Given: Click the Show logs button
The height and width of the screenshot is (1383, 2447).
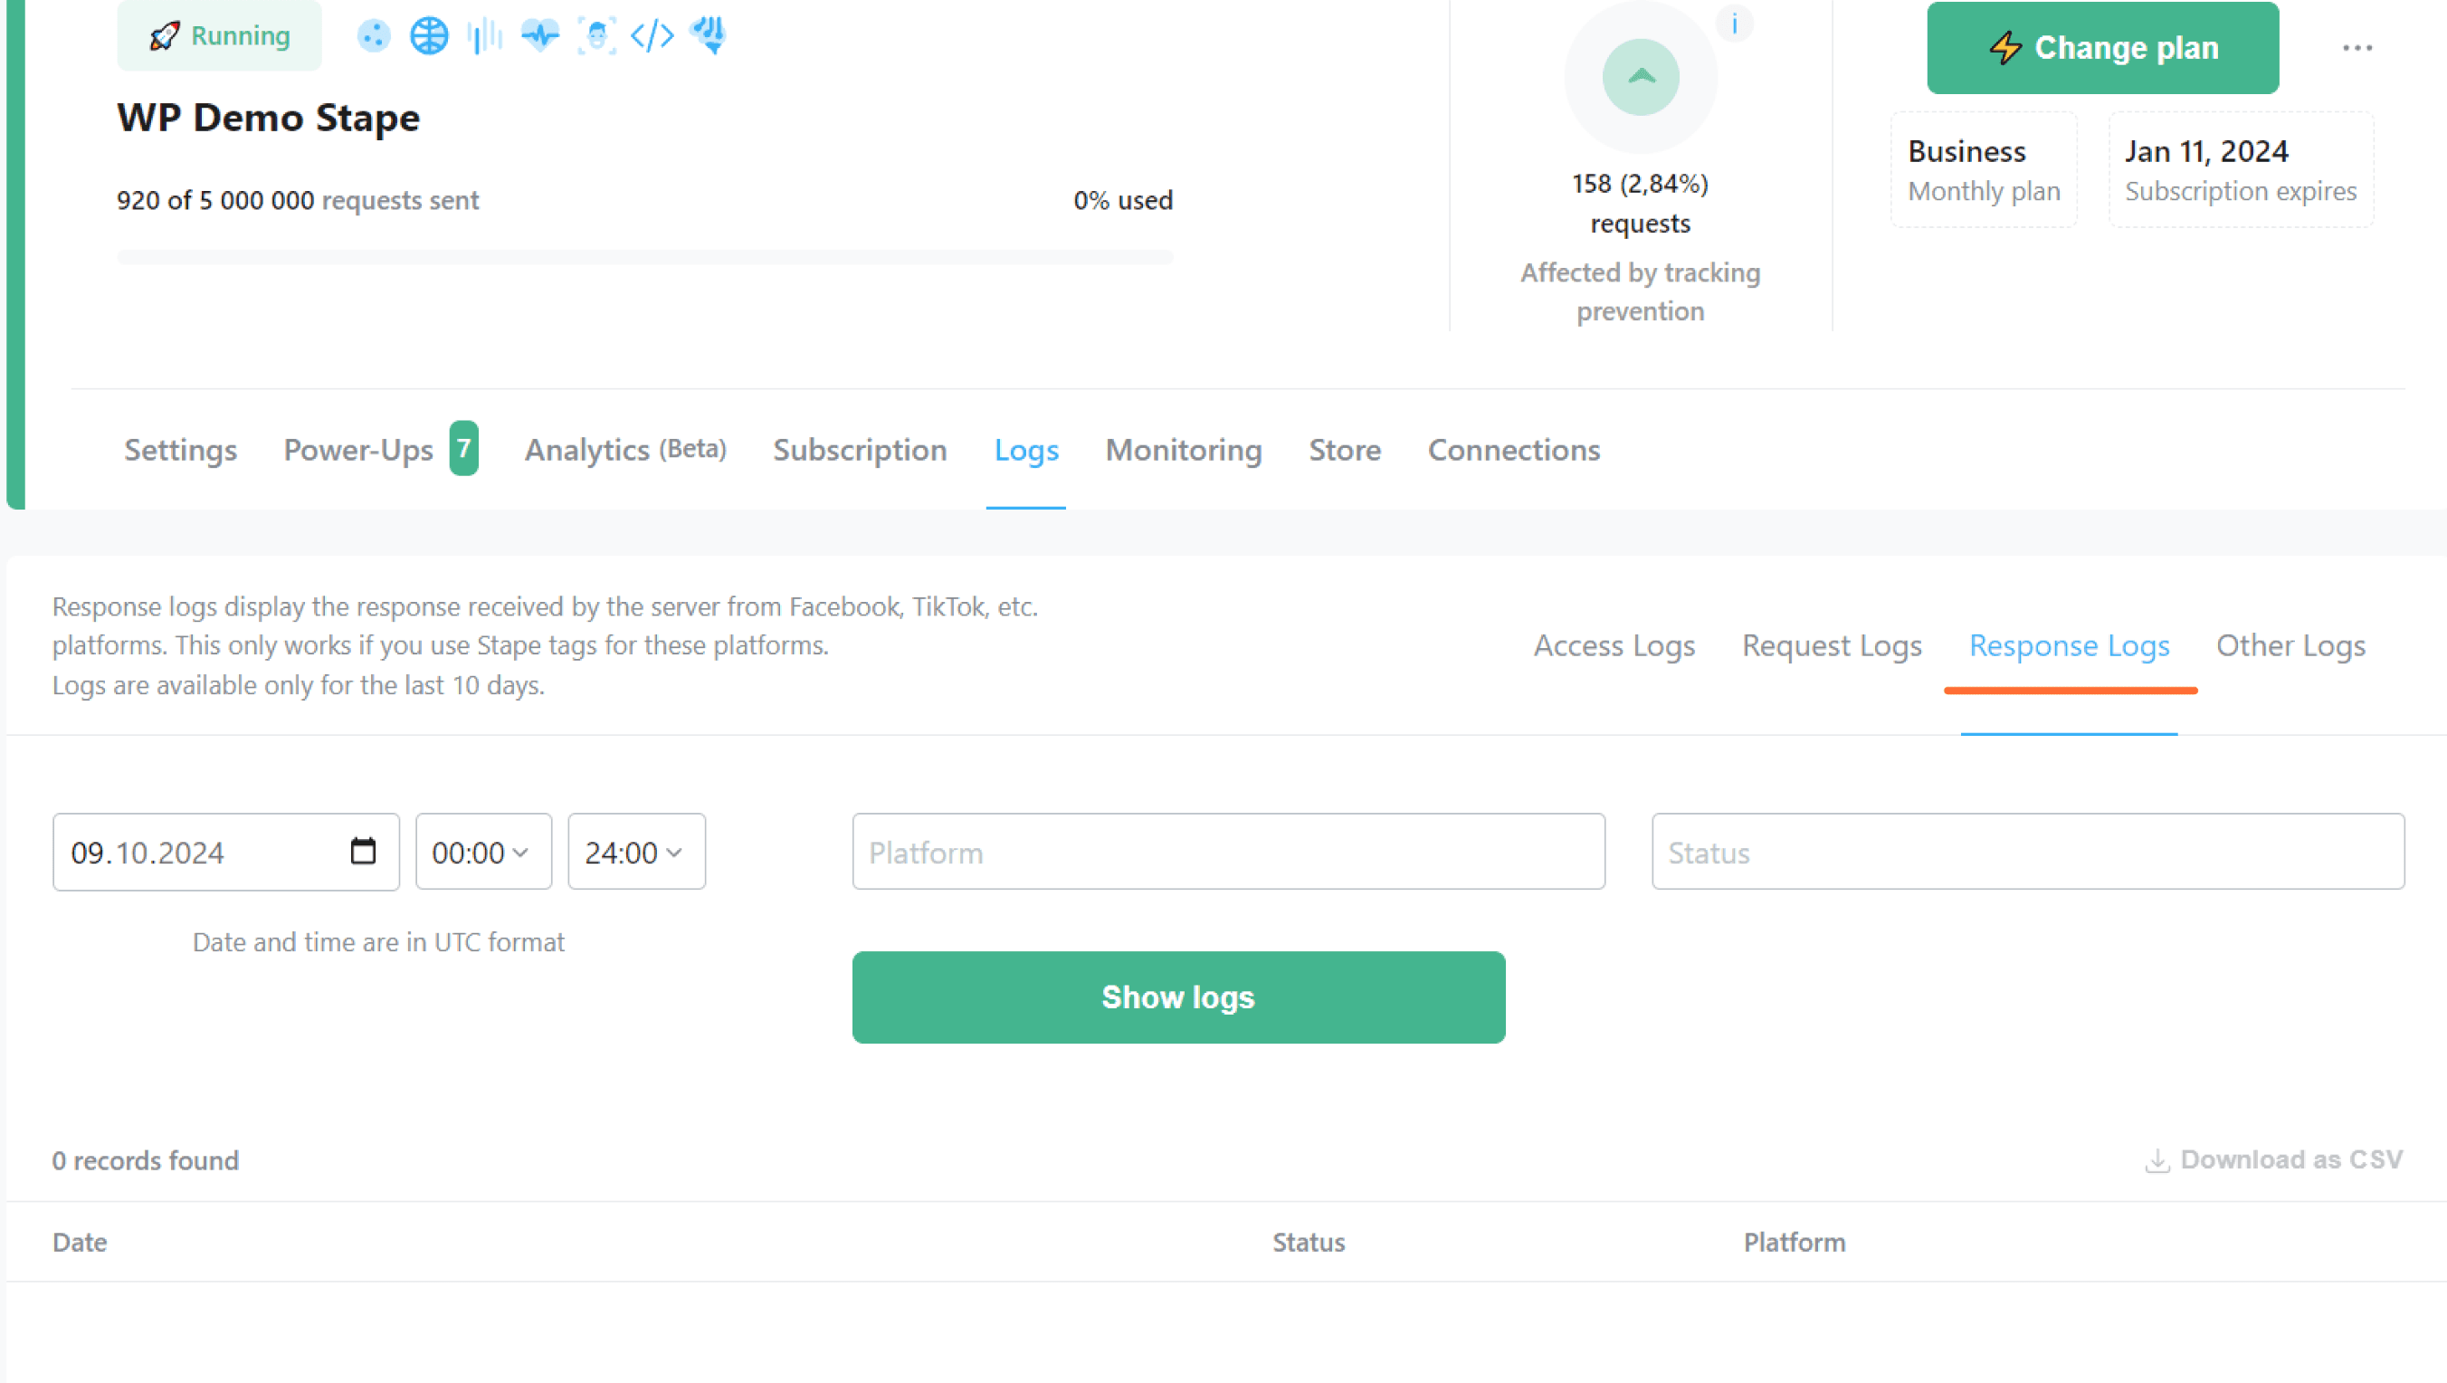Looking at the screenshot, I should [1178, 997].
